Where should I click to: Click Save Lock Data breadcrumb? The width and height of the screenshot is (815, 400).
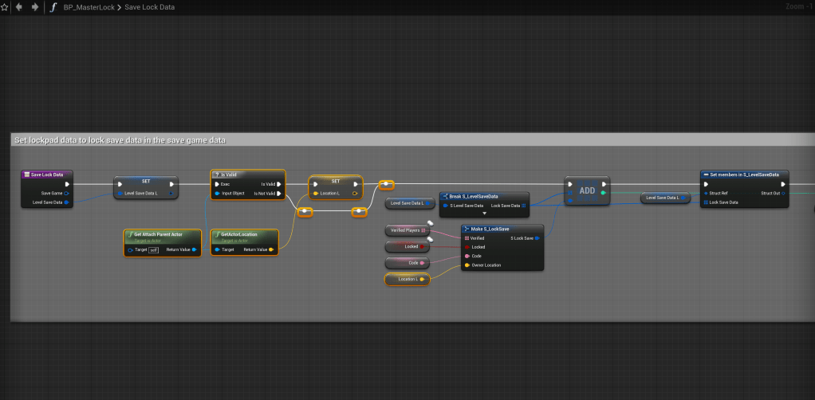click(149, 7)
